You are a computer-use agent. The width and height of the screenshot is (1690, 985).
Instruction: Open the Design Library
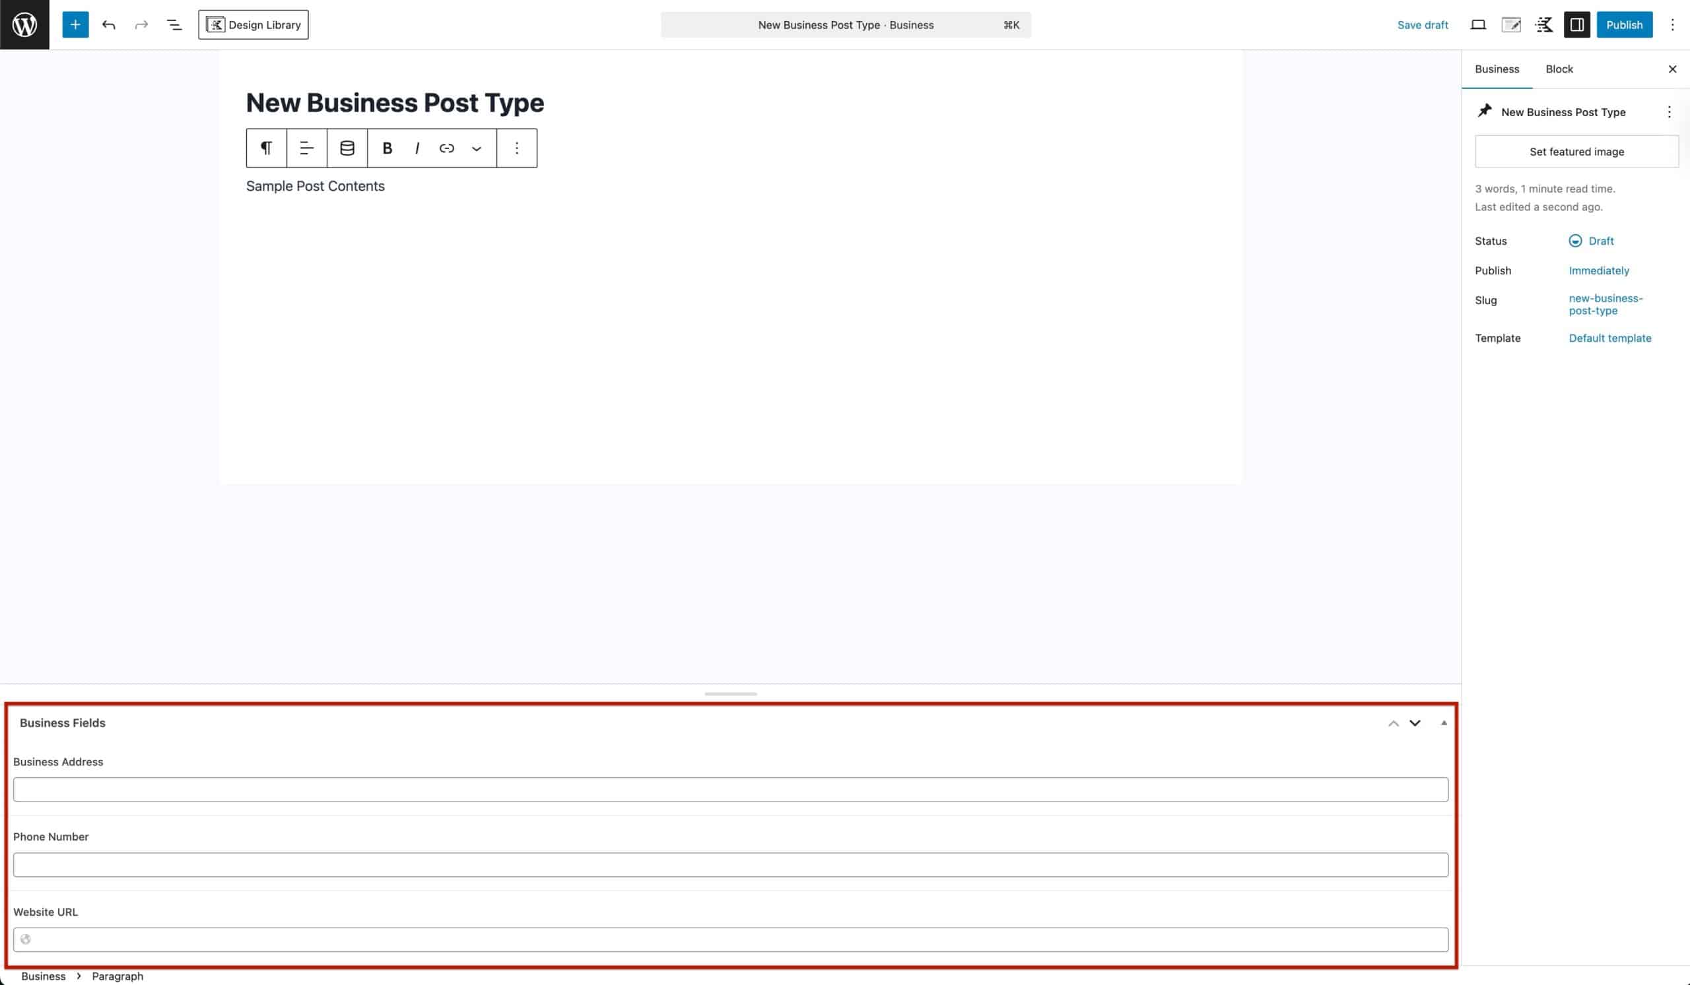tap(253, 25)
